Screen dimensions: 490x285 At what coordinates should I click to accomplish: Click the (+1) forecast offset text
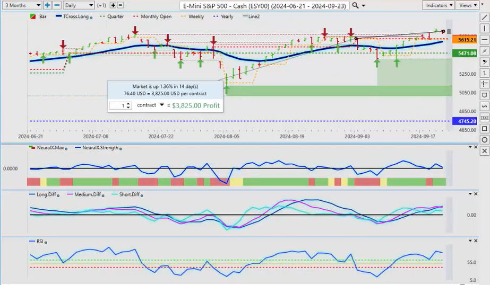pos(102,5)
